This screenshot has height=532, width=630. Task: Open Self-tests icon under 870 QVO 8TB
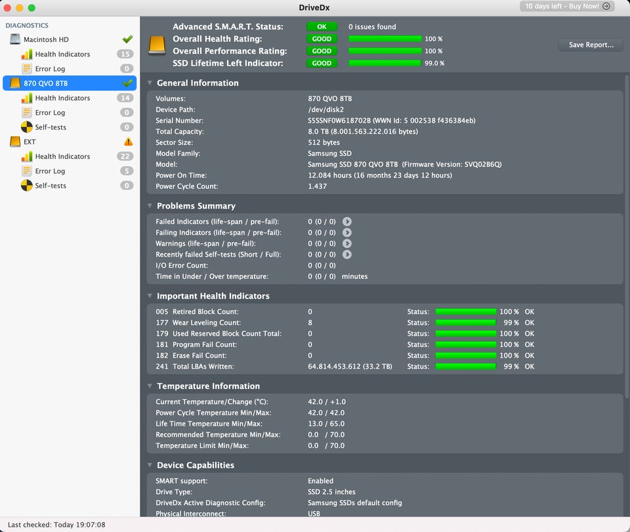(x=26, y=127)
